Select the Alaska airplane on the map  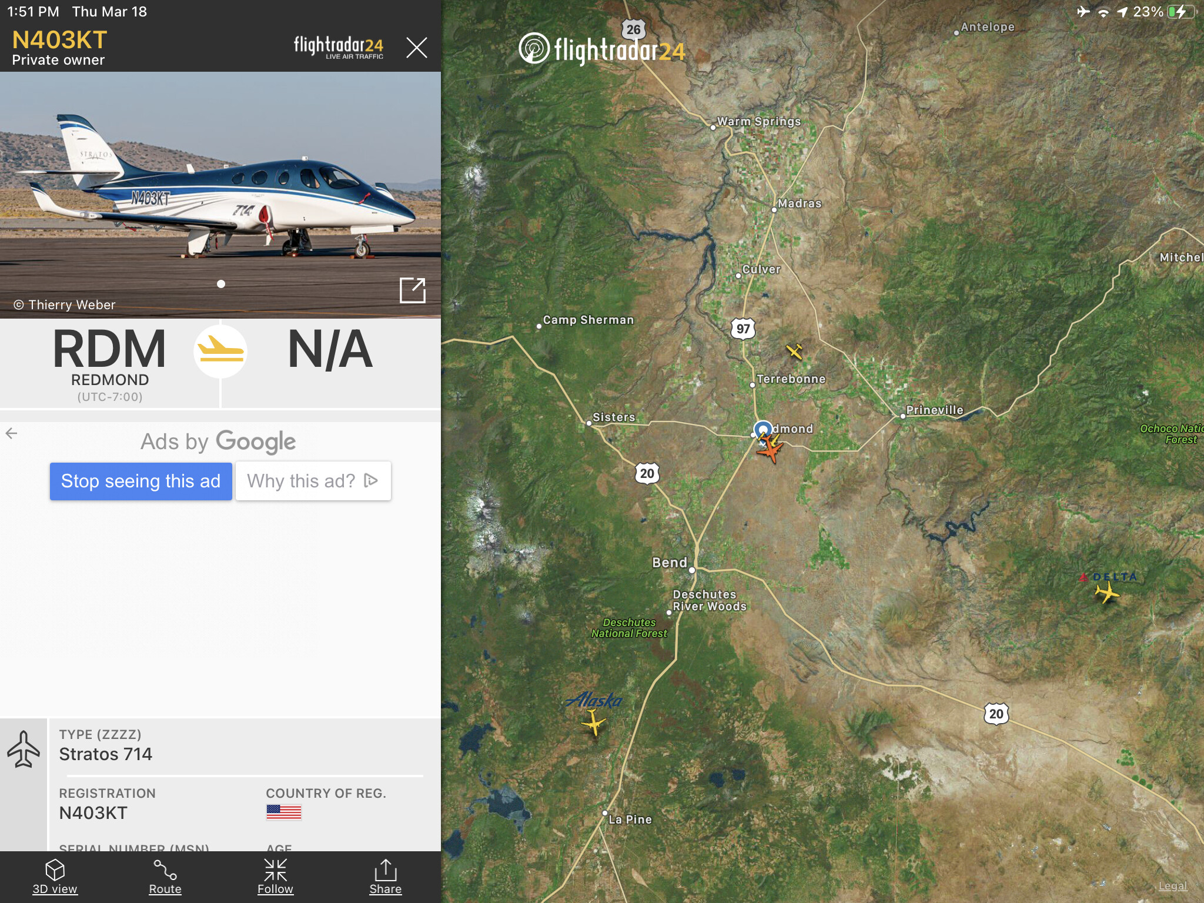[593, 721]
